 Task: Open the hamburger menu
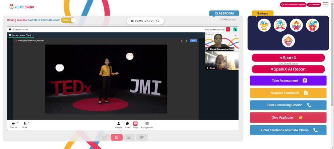(325, 4)
